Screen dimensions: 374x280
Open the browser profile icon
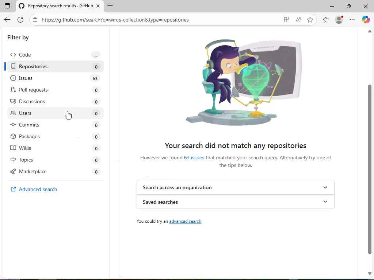pyautogui.click(x=339, y=20)
